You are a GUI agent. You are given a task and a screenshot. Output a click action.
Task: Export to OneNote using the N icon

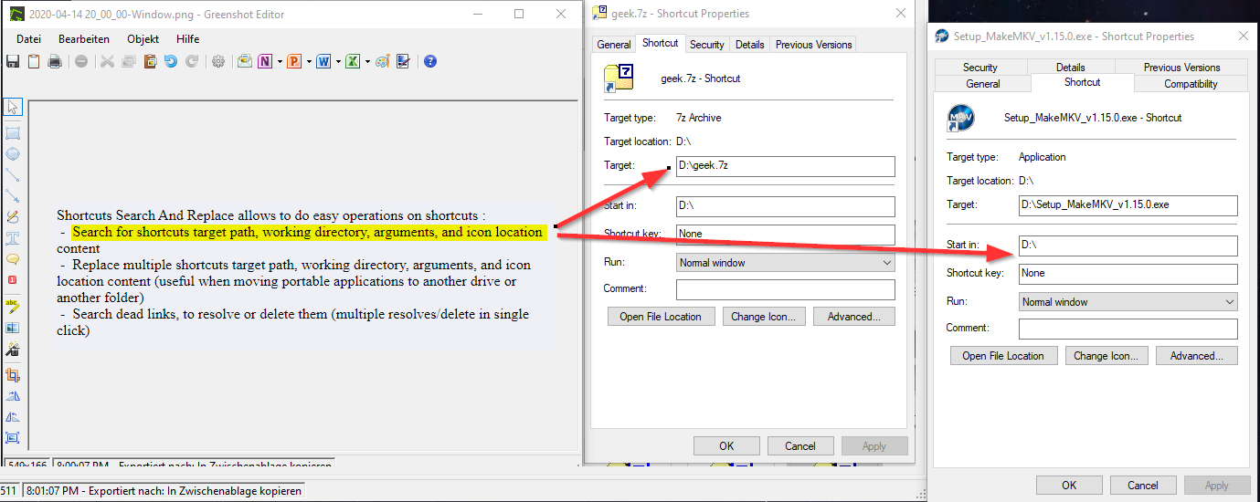pyautogui.click(x=265, y=61)
